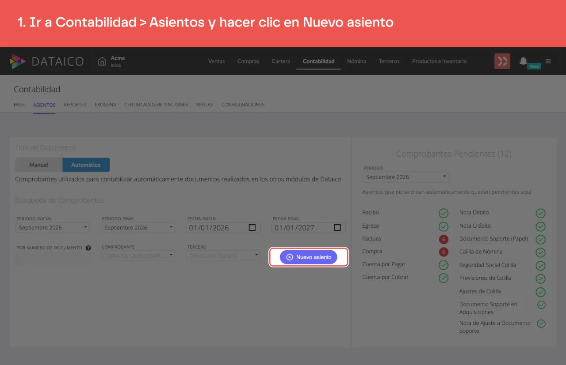The height and width of the screenshot is (365, 566).
Task: Open the notifications bell icon
Action: [x=524, y=61]
